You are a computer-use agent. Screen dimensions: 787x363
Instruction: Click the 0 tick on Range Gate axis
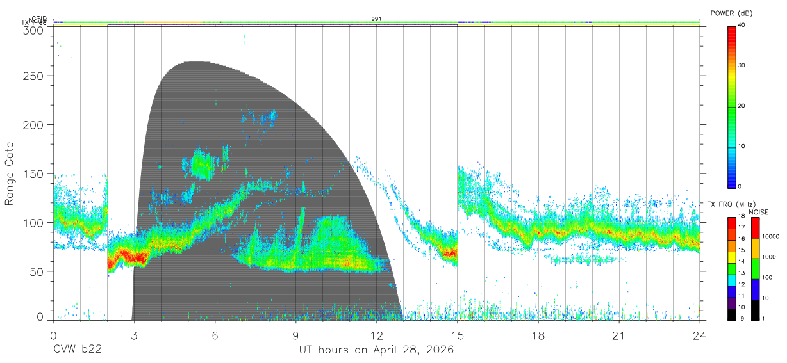(x=40, y=317)
